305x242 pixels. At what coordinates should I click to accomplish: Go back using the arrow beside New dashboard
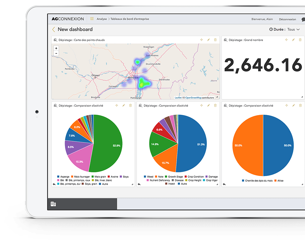[x=53, y=30]
